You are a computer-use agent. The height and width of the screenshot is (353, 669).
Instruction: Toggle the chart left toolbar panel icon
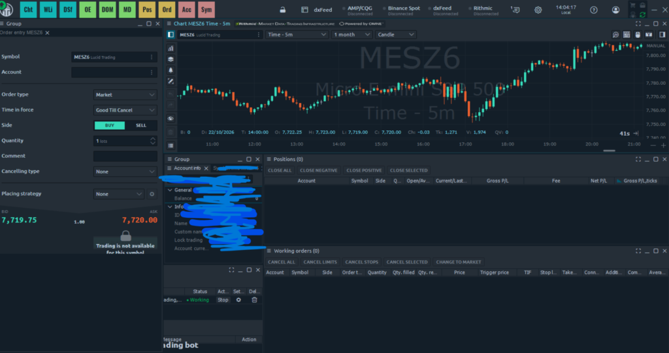point(171,35)
